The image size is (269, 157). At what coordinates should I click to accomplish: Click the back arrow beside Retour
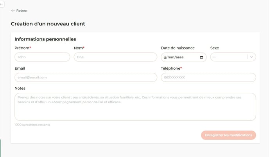tap(13, 11)
